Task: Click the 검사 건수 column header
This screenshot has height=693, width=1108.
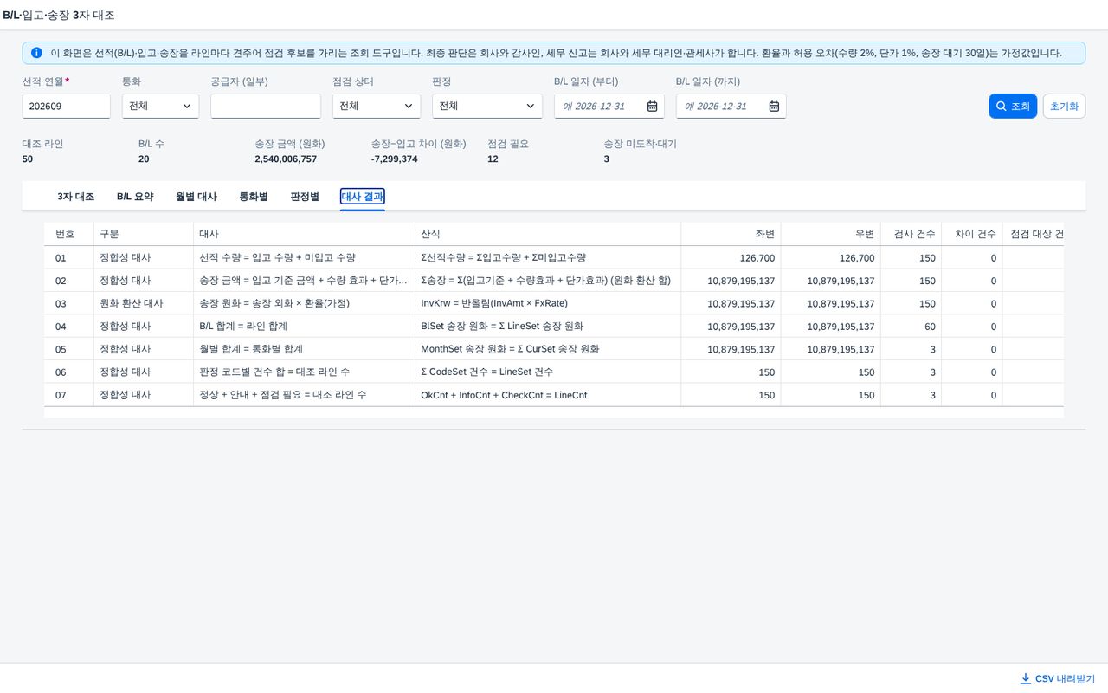Action: pyautogui.click(x=912, y=234)
